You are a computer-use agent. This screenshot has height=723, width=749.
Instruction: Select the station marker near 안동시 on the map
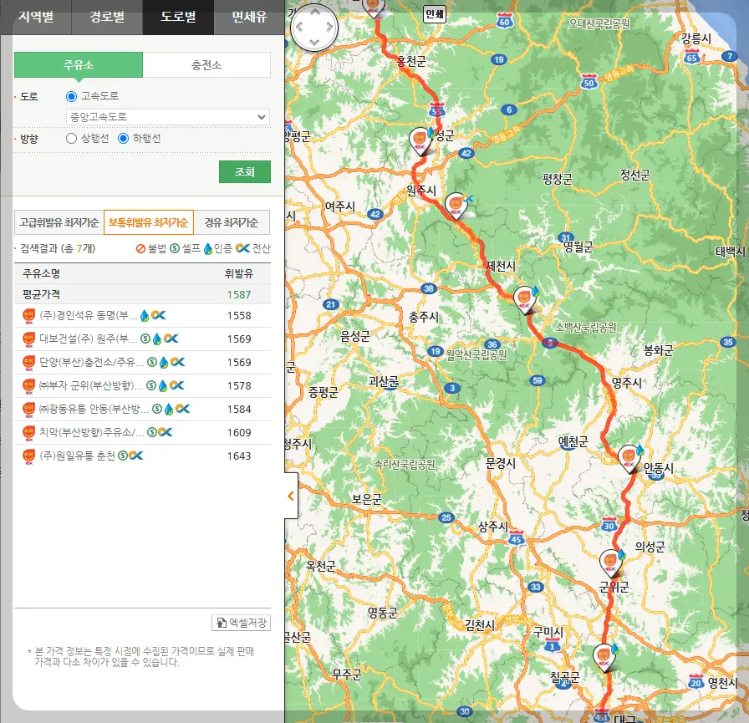pos(629,458)
